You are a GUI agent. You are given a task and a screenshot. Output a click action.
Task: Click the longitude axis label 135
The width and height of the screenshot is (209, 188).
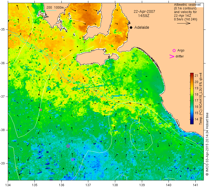pyautogui.click(x=35, y=185)
